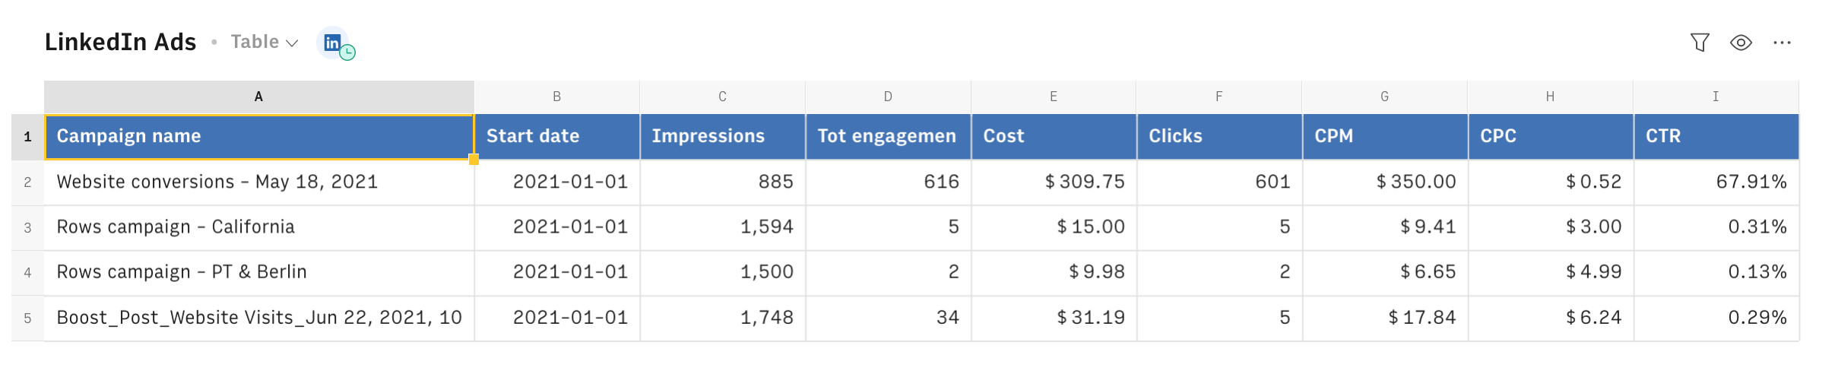Select the Website conversions – May 18, 2021 cell
The height and width of the screenshot is (374, 1835).
click(259, 182)
